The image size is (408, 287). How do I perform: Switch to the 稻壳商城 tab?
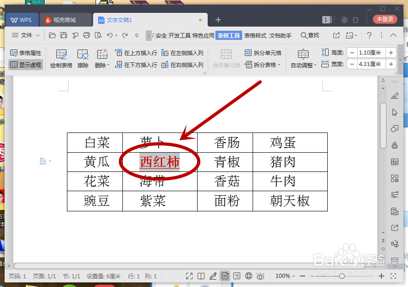click(x=64, y=20)
